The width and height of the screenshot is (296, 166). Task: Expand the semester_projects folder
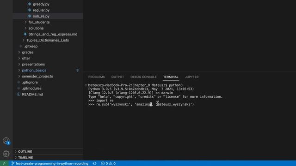point(19,76)
